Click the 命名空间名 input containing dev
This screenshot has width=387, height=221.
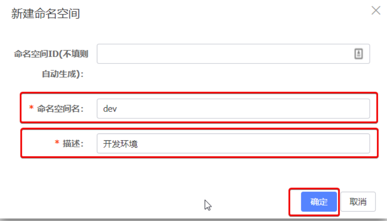tap(233, 109)
